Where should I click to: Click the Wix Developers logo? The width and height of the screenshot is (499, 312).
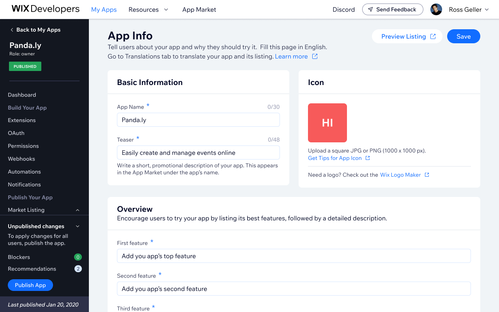[46, 9]
